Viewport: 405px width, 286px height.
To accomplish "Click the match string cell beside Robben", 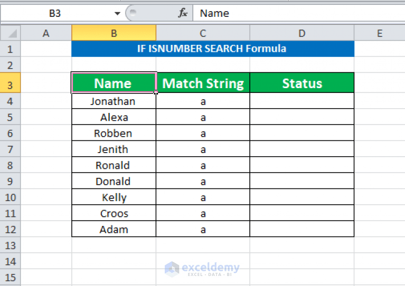I will [203, 133].
